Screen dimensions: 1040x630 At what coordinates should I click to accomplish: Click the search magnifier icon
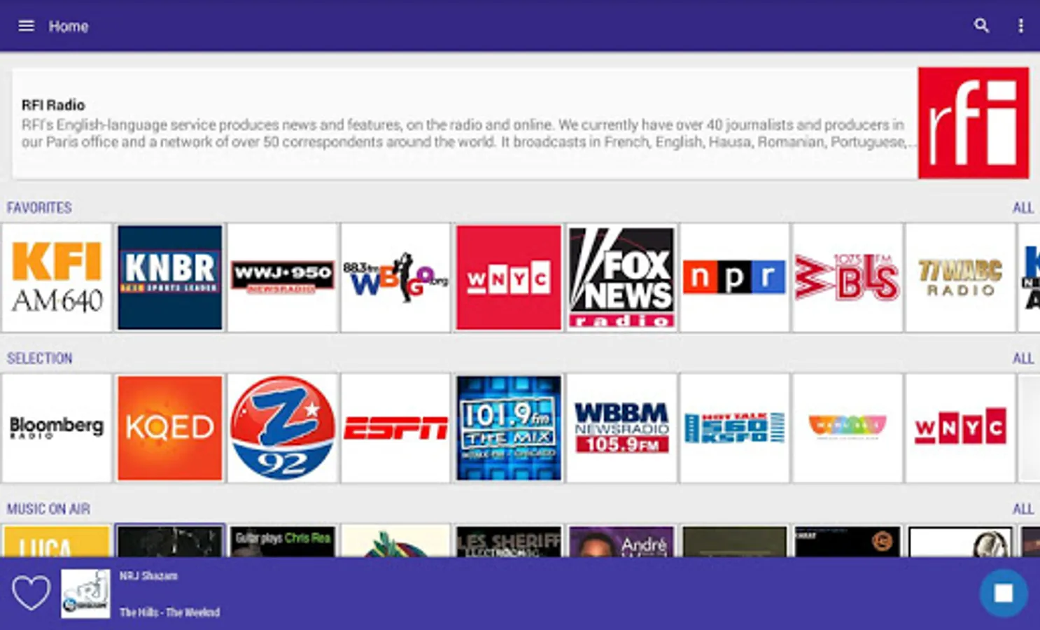[981, 26]
